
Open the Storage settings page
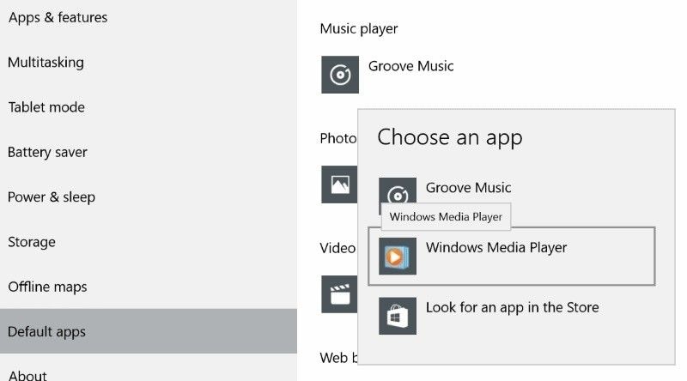[x=32, y=242]
